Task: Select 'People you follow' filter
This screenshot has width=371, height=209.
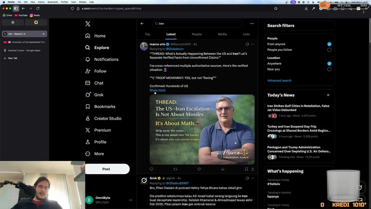Action: click(x=329, y=50)
